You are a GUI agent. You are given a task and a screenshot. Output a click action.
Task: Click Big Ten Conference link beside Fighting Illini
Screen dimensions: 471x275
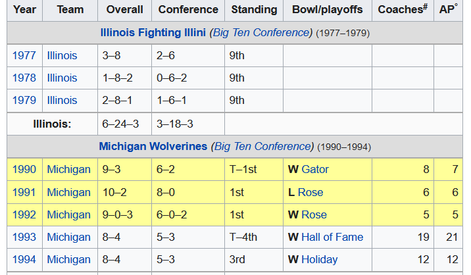(260, 32)
